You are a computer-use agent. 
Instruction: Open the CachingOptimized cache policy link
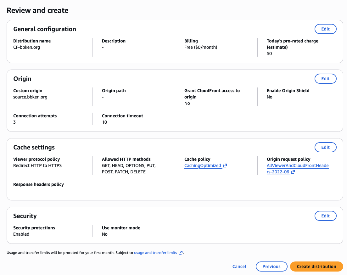click(203, 166)
